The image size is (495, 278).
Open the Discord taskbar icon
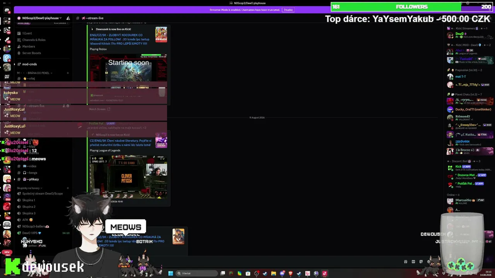click(282, 273)
